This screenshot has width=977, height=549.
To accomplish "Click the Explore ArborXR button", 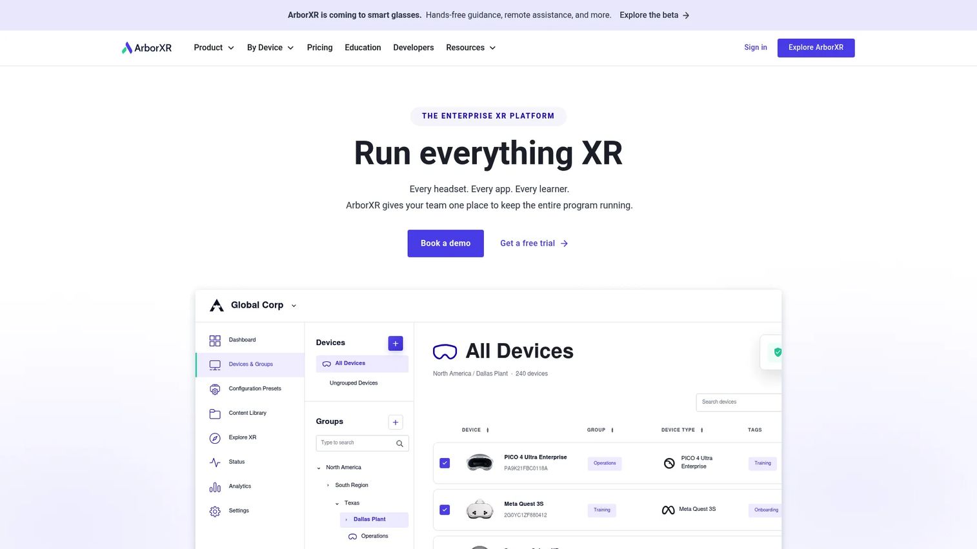I will point(816,48).
